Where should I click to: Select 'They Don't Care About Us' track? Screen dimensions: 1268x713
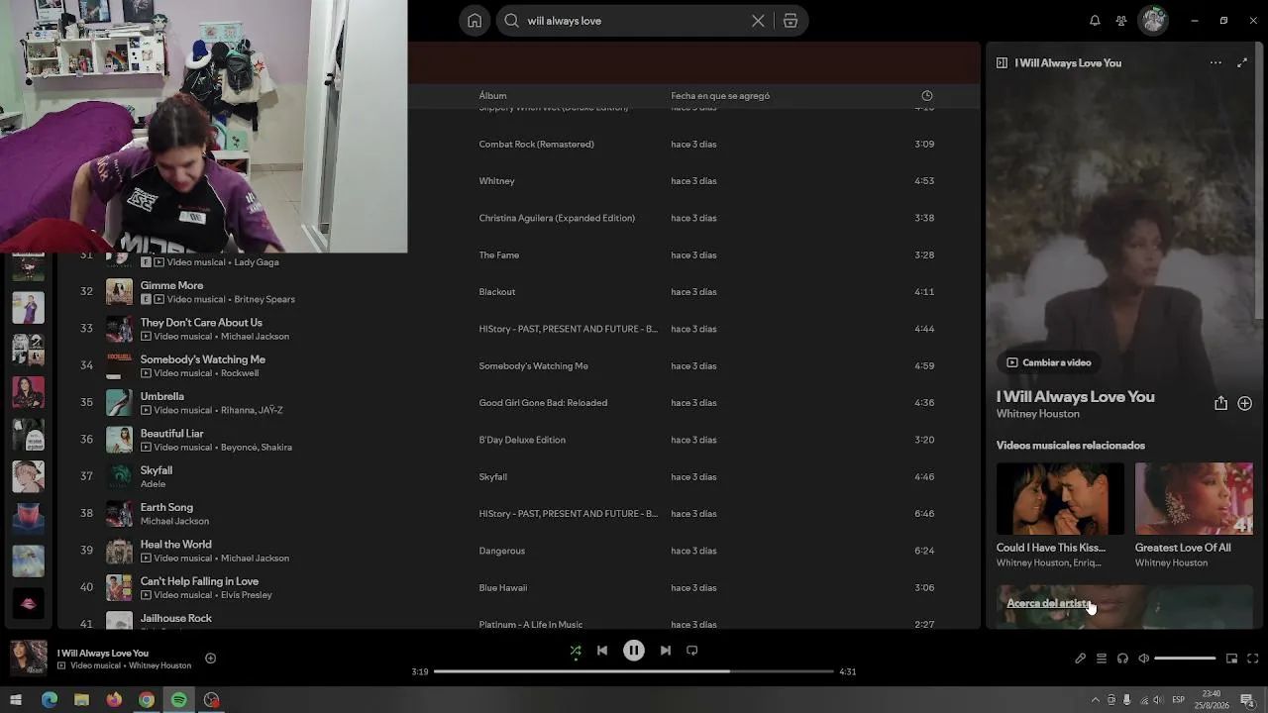(201, 323)
